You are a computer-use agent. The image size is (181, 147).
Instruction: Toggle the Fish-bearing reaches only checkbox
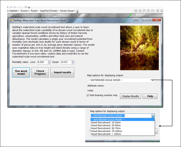pos(88,95)
